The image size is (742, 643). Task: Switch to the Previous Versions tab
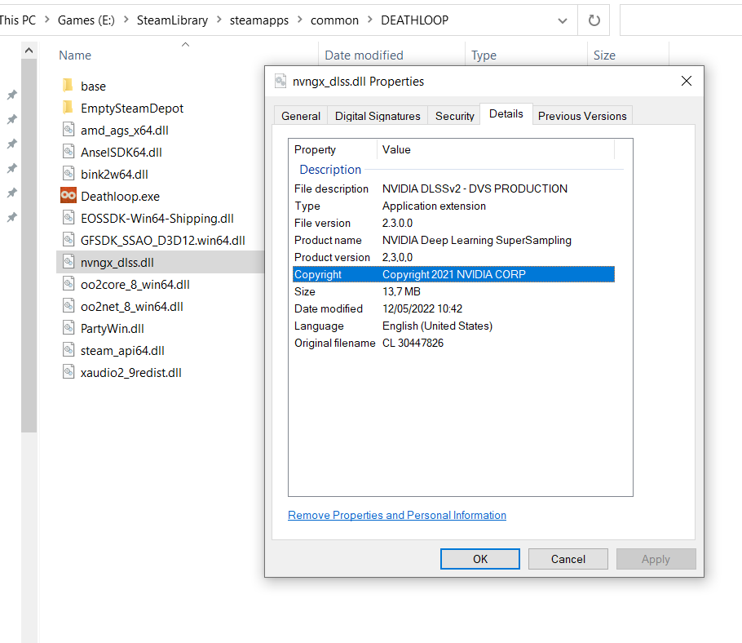click(x=582, y=116)
